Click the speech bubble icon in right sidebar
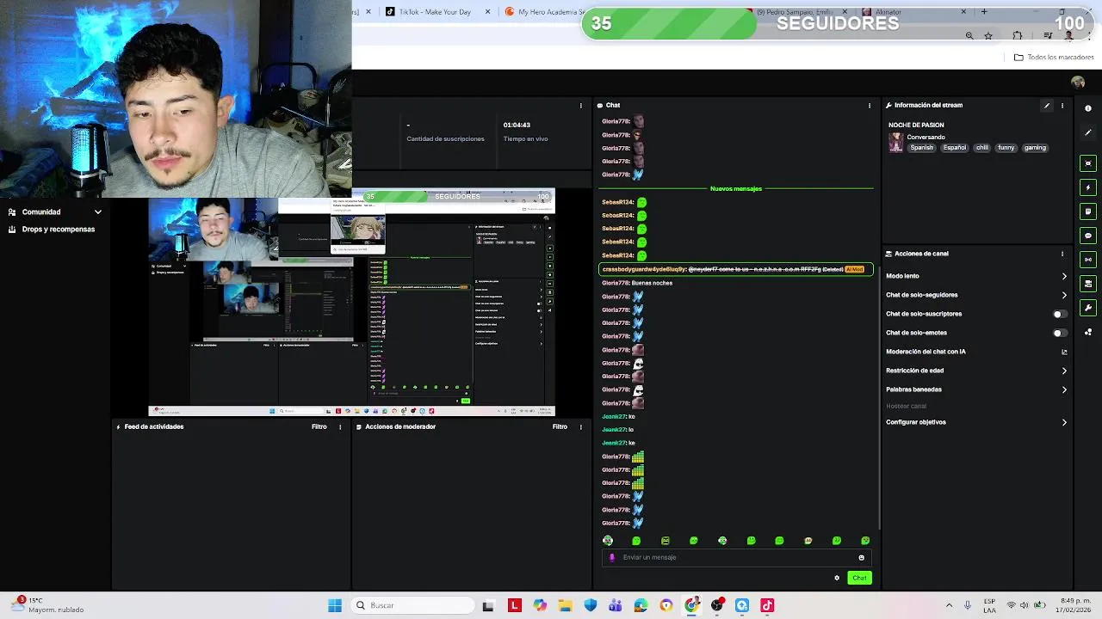Viewport: 1102px width, 619px height. point(1088,236)
